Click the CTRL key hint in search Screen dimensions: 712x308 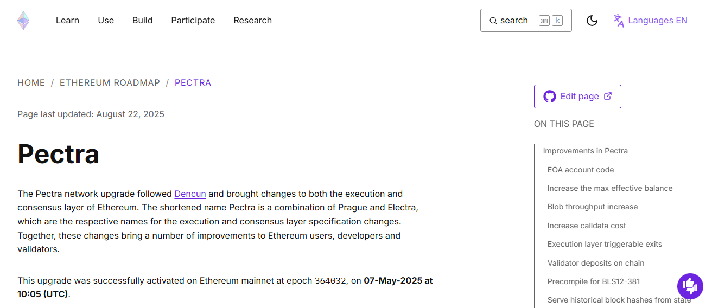click(x=544, y=21)
